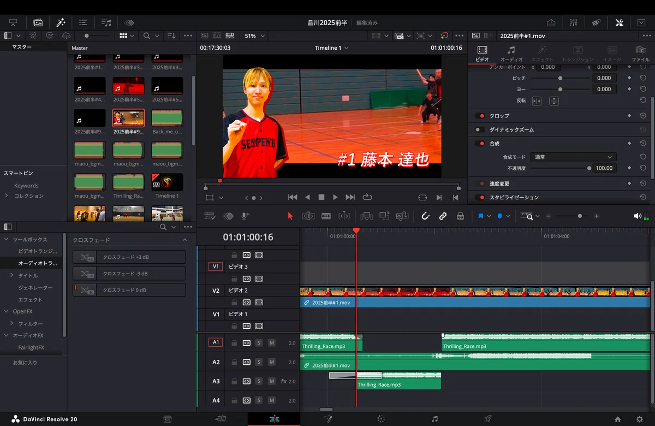Click the timeline speaker volume icon
The width and height of the screenshot is (655, 426).
point(637,216)
